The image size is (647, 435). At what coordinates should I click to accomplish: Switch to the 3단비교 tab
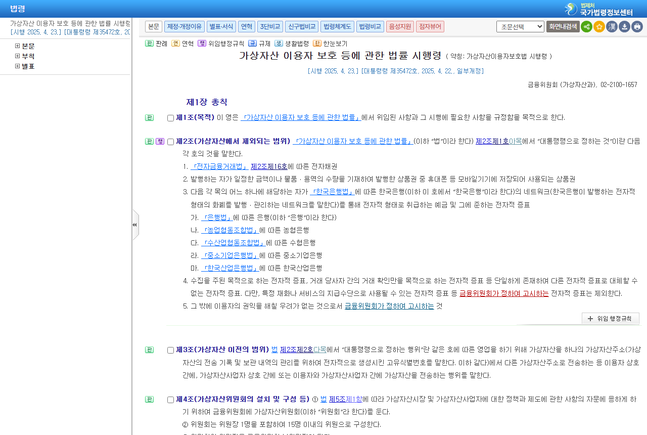pos(270,26)
